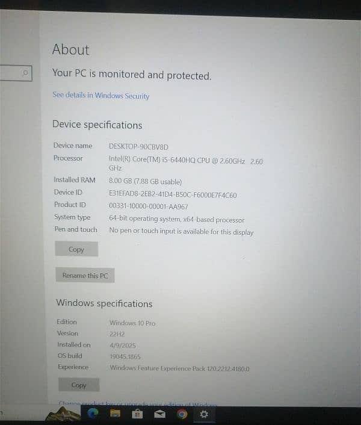This screenshot has height=425, width=361.
Task: Select the installed on date 4/9/2025
Action: tap(122, 346)
